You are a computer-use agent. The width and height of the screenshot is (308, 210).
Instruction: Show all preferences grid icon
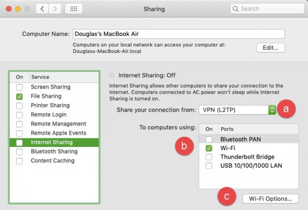click(74, 8)
